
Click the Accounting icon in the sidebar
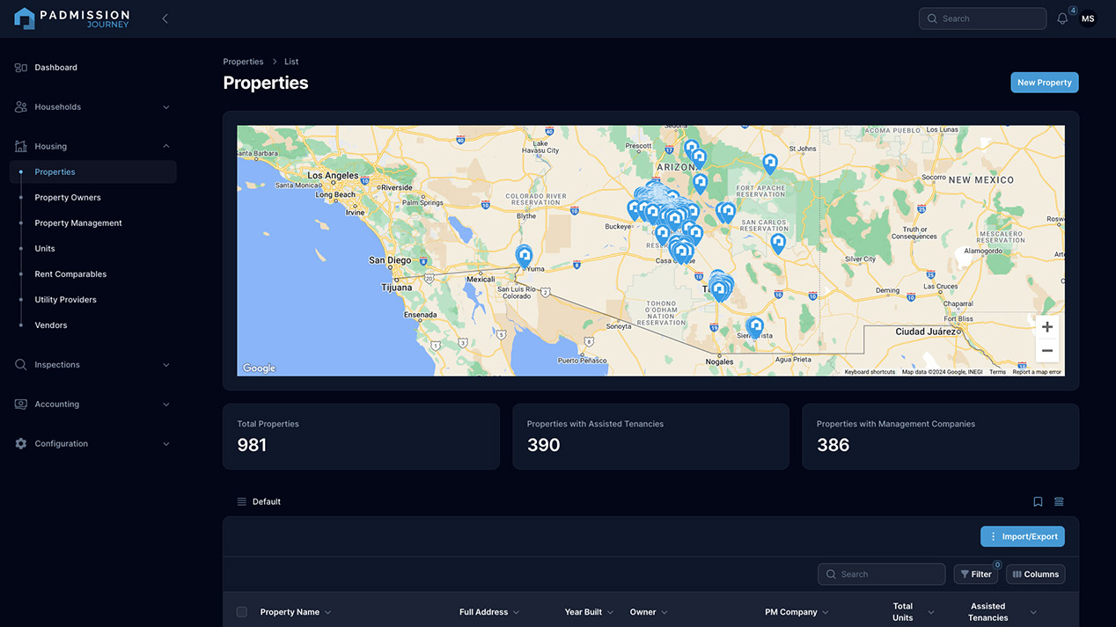[21, 405]
